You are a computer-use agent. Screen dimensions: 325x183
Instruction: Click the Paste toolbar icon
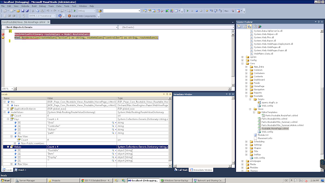(42, 11)
